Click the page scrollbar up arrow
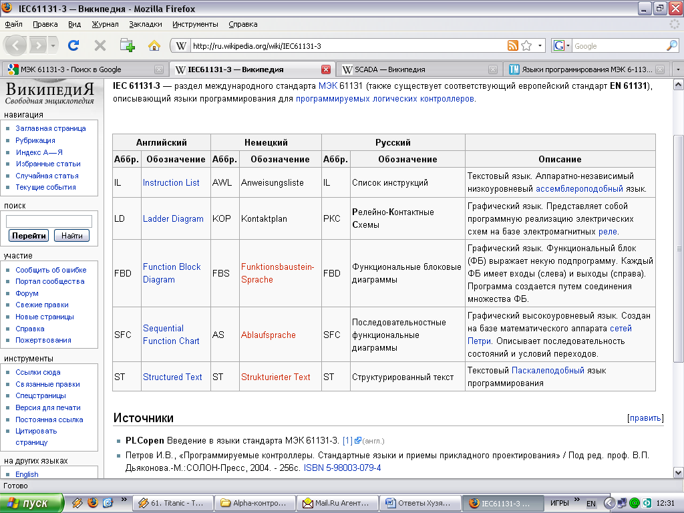 [679, 84]
